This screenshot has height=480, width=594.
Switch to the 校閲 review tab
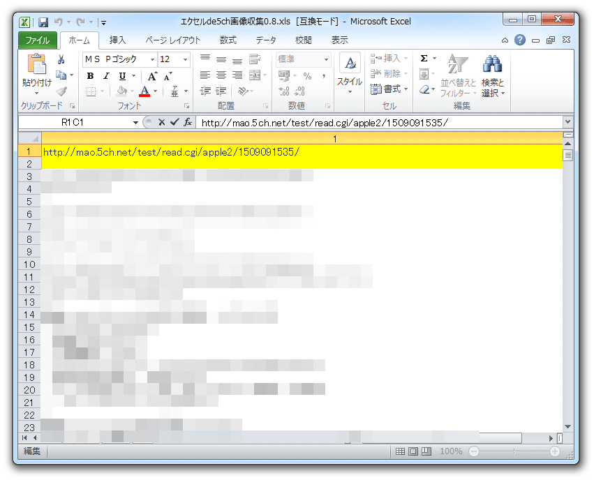point(304,40)
